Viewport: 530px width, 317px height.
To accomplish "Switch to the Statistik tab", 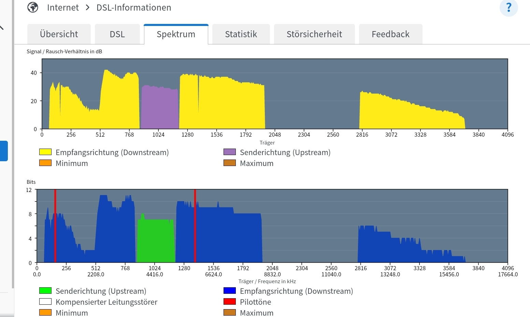I will point(241,34).
